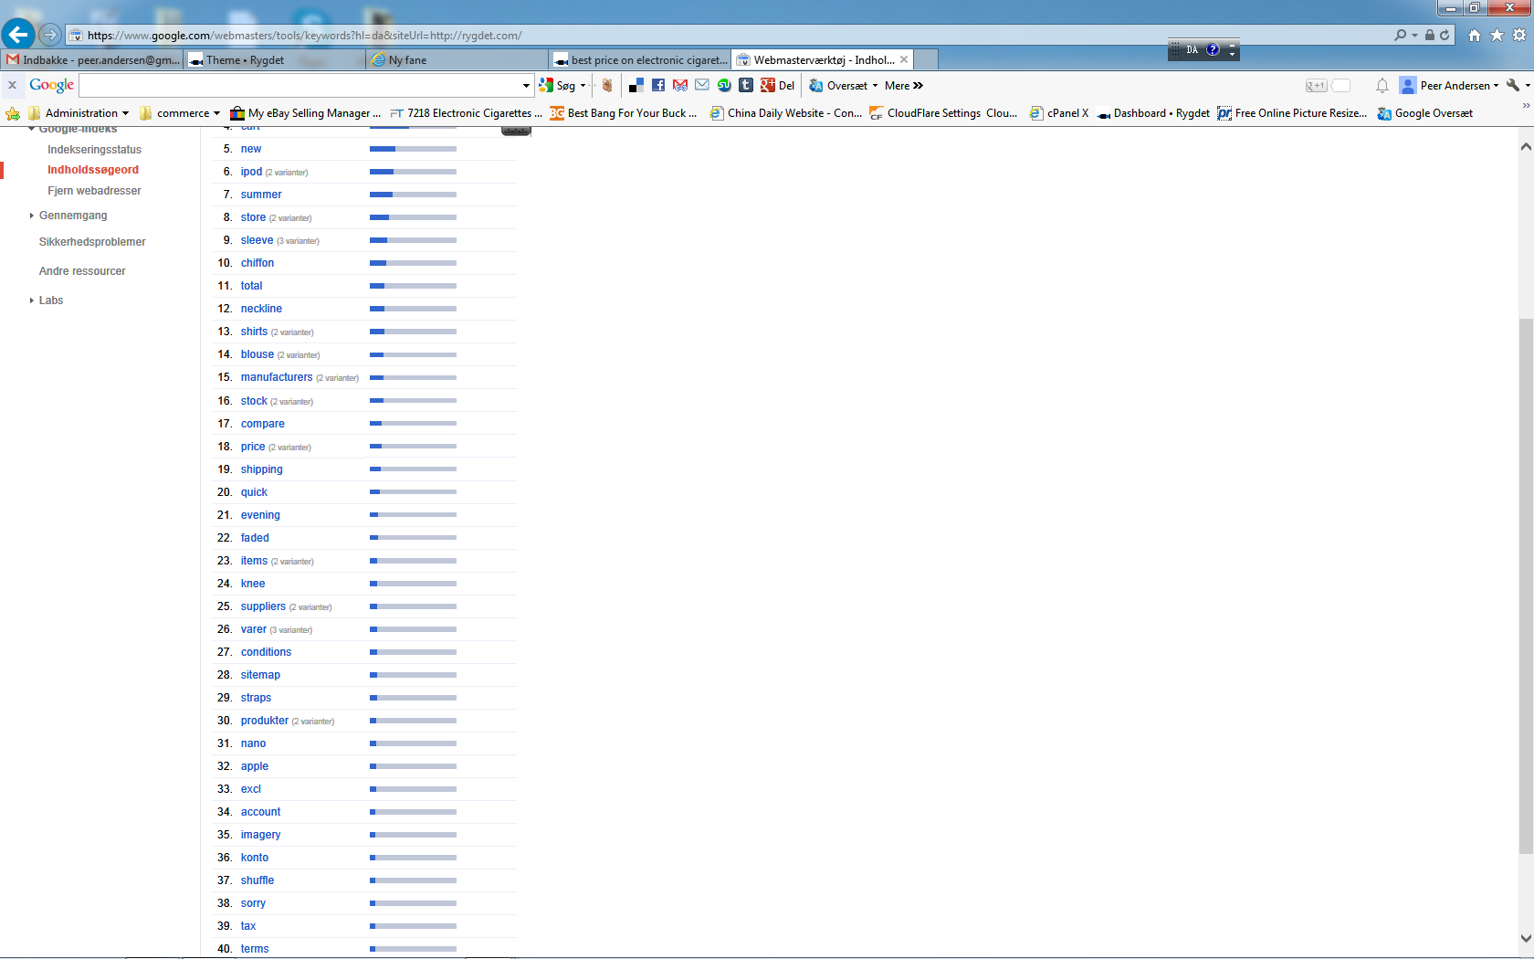Click the Peer Andersen profile avatar
1534x959 pixels.
point(1408,85)
